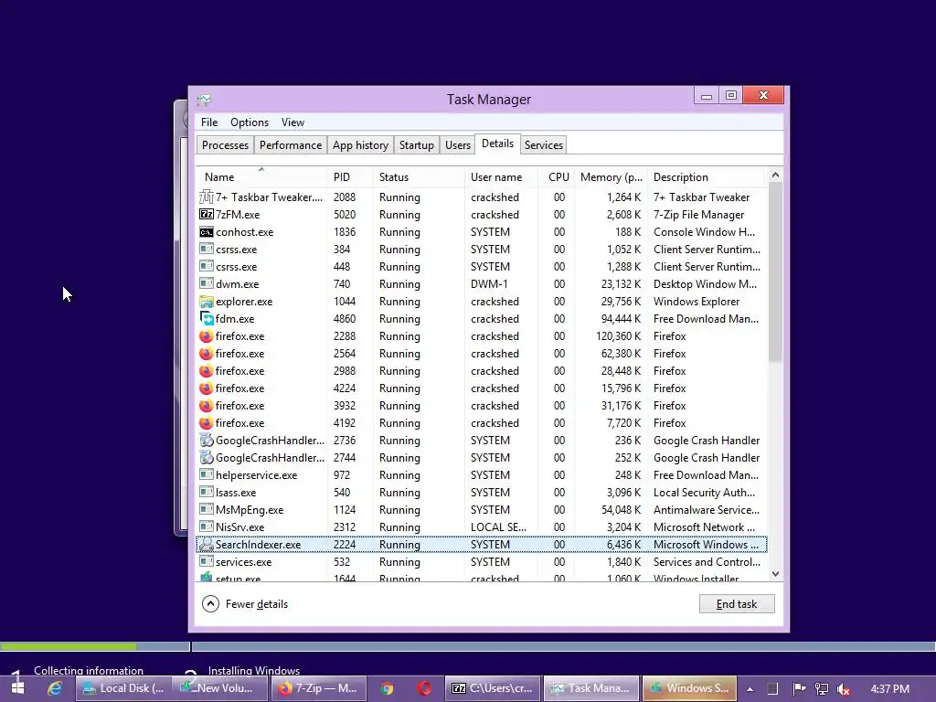Open the volume icon in system tray
This screenshot has height=702, width=936.
point(844,689)
